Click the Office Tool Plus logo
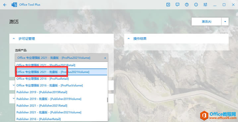This screenshot has width=238, height=122. (x=14, y=5)
